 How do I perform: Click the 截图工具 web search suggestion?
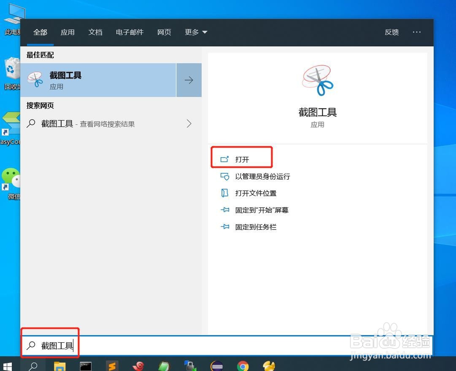(111, 124)
